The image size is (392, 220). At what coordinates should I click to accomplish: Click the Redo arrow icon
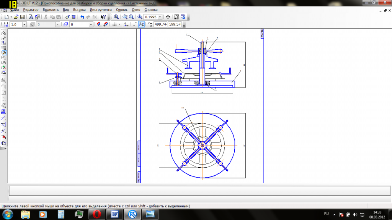coord(88,17)
